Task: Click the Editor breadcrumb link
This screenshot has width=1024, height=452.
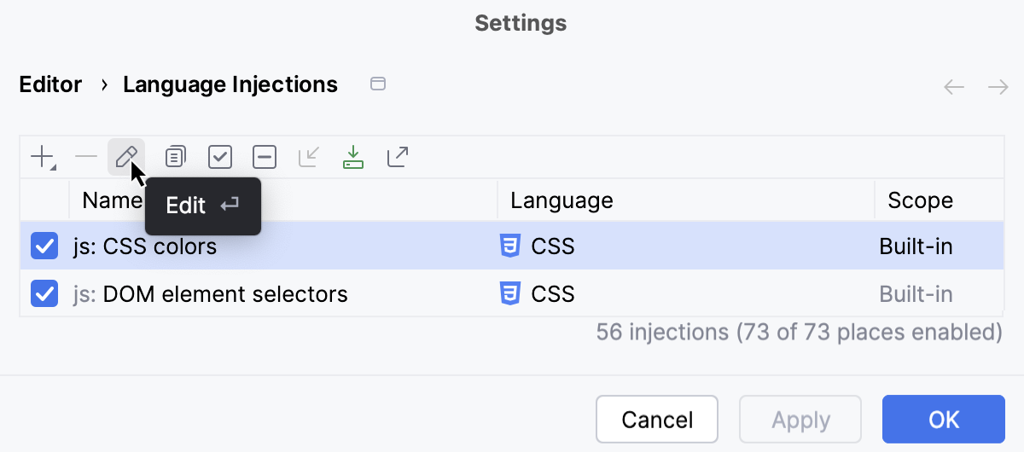Action: pyautogui.click(x=50, y=84)
